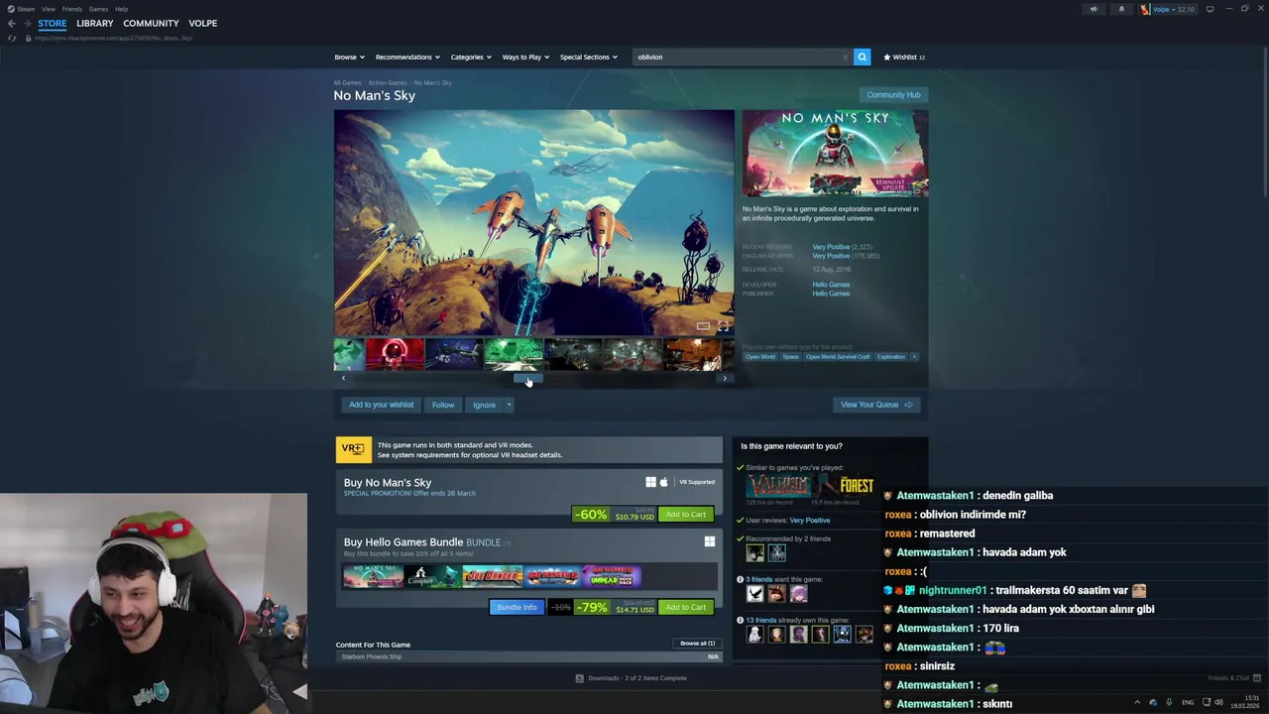1269x714 pixels.
Task: Click Community Hub button
Action: [x=893, y=95]
